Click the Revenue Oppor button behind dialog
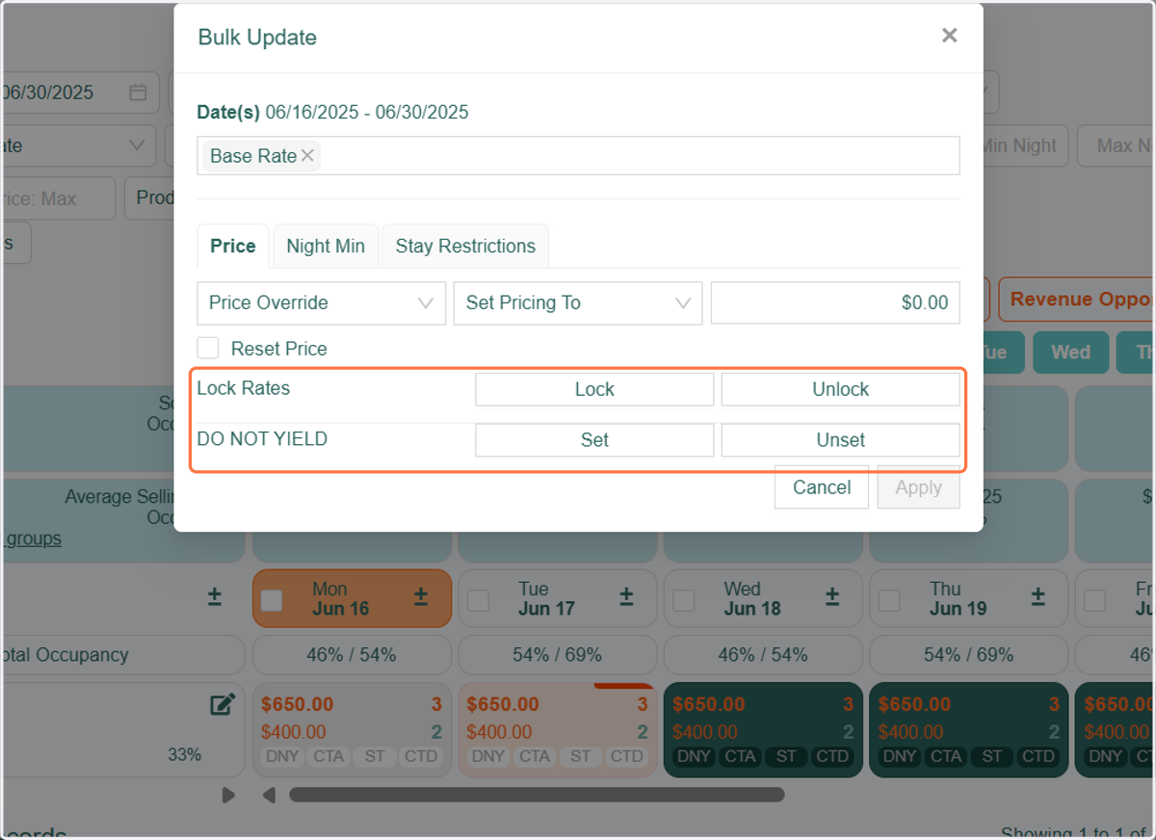 pos(1077,300)
